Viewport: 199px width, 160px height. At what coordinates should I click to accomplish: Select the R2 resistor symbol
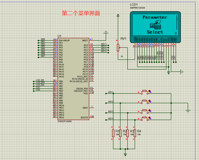120,133
